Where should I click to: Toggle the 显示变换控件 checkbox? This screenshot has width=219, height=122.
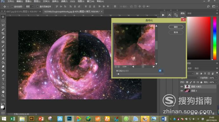click(37, 6)
